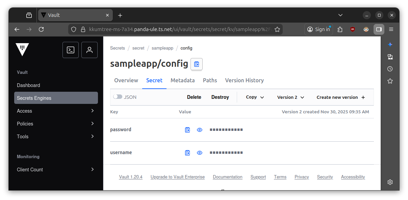
Task: Open bookmarks in the sidebar
Action: tap(390, 81)
